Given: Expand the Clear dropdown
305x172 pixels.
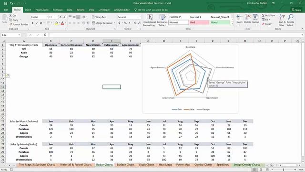Looking at the screenshot, I should pyautogui.click(x=272, y=24).
